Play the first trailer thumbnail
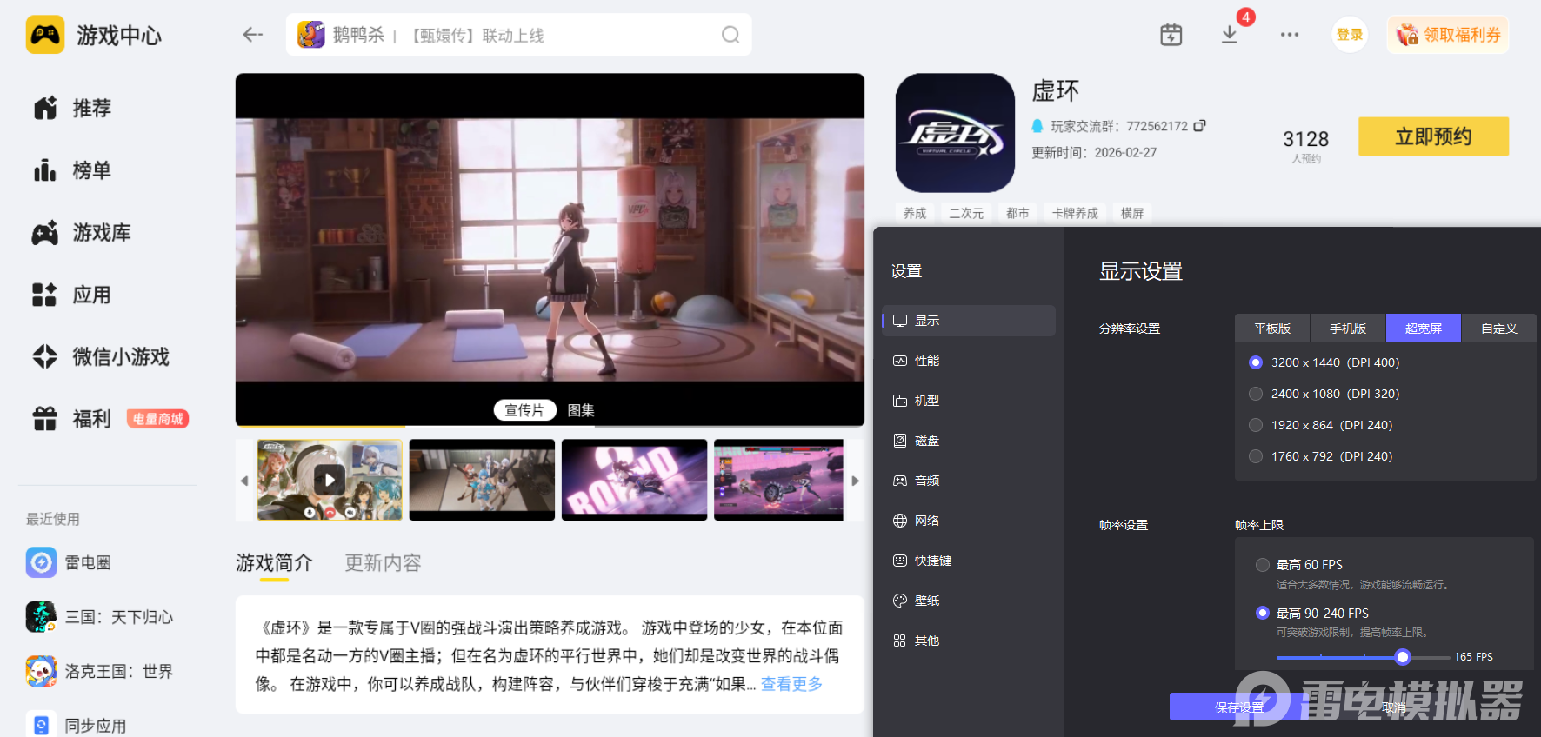Image resolution: width=1541 pixels, height=737 pixels. [x=330, y=480]
